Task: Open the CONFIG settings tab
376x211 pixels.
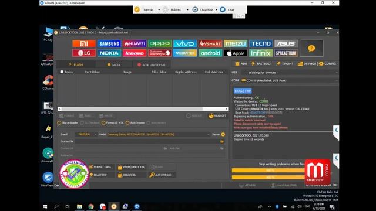Action: [327, 64]
